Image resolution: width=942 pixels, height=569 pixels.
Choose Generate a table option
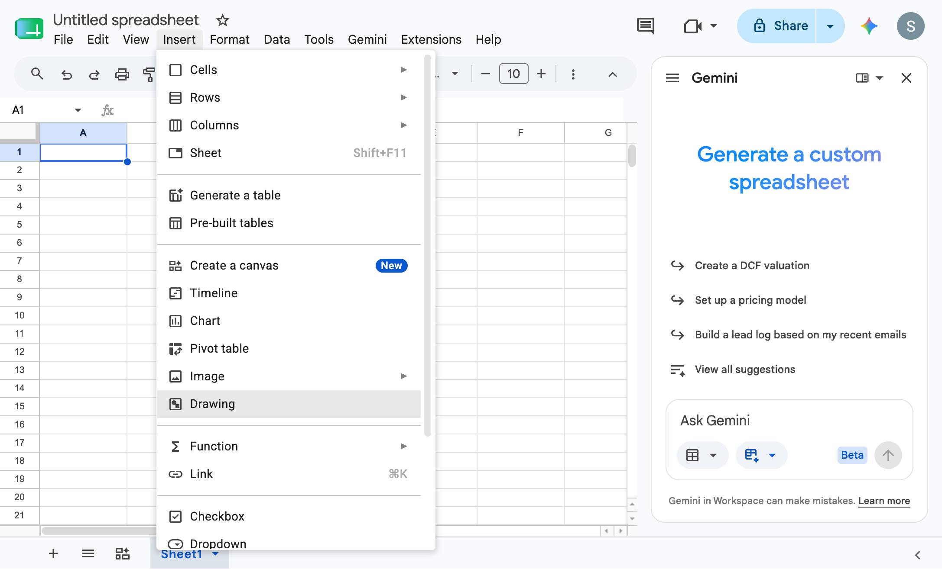pyautogui.click(x=289, y=195)
